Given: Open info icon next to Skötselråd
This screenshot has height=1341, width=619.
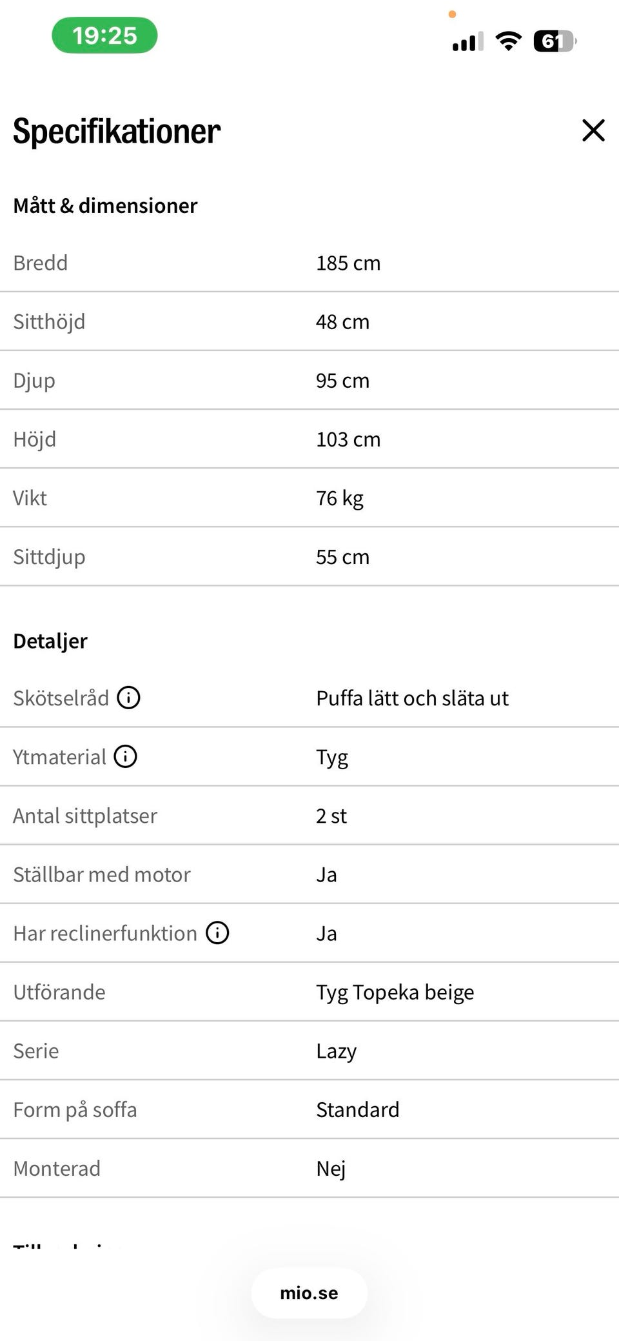Looking at the screenshot, I should tap(128, 698).
